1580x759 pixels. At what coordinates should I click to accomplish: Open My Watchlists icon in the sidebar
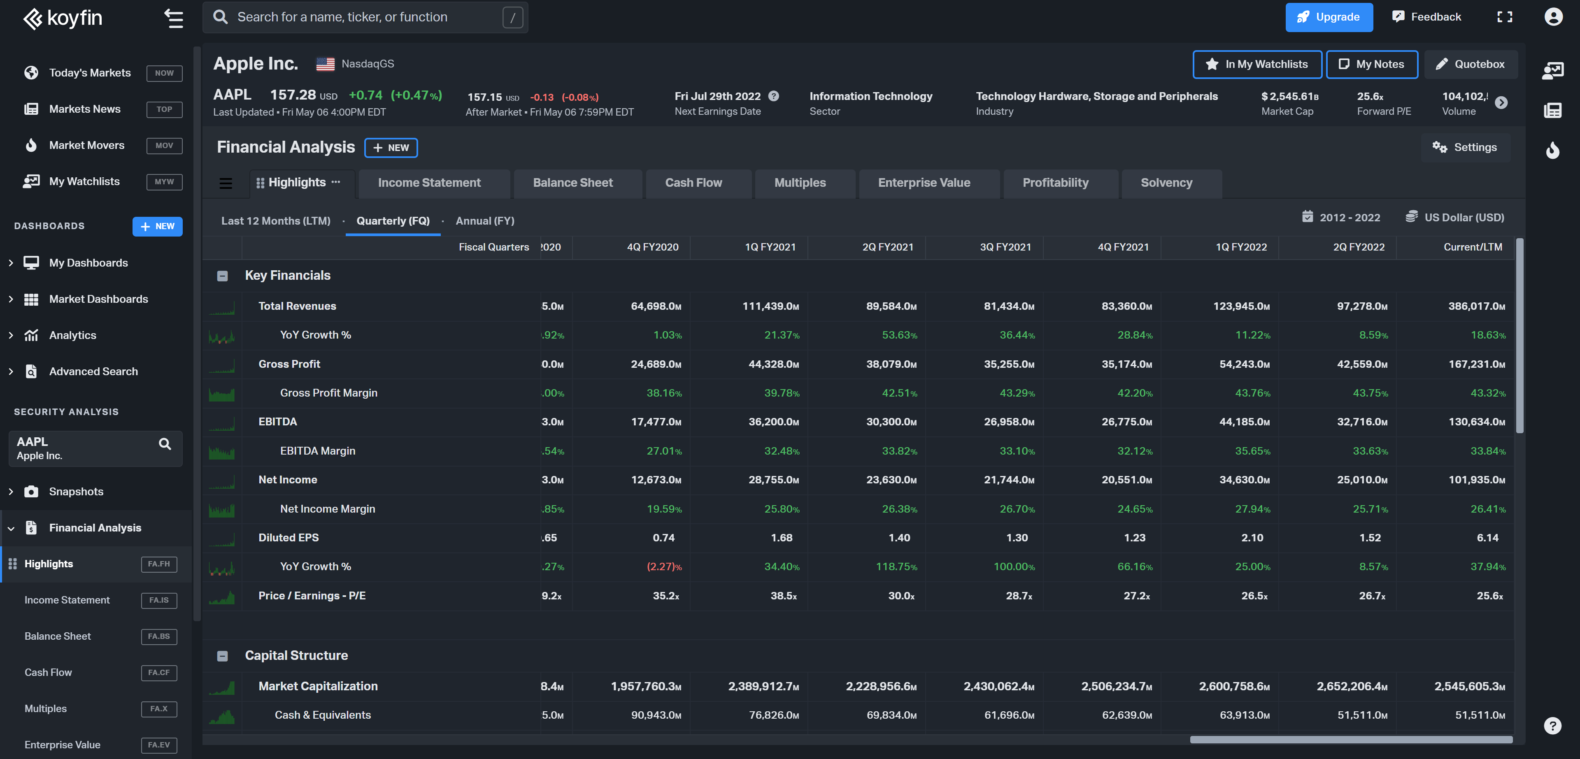pyautogui.click(x=31, y=181)
